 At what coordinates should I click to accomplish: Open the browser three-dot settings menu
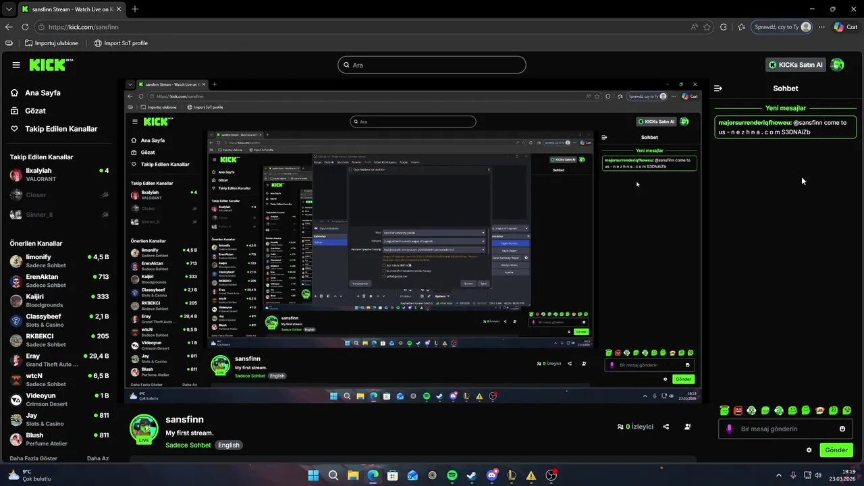(821, 27)
